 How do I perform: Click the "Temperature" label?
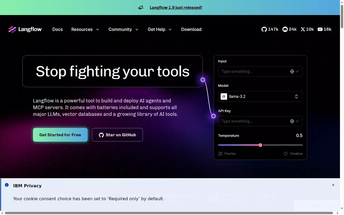[228, 136]
